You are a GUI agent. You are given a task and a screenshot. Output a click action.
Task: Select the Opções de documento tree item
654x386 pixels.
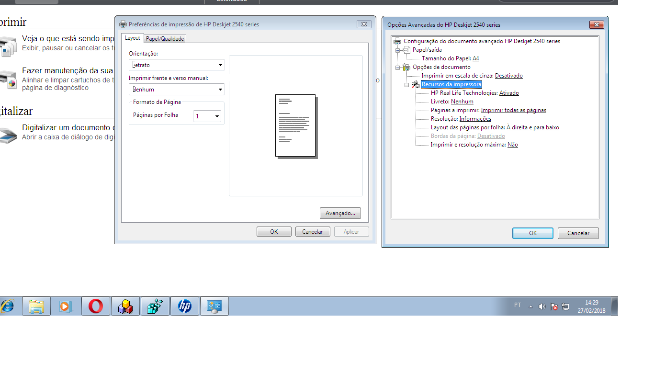pos(441,67)
